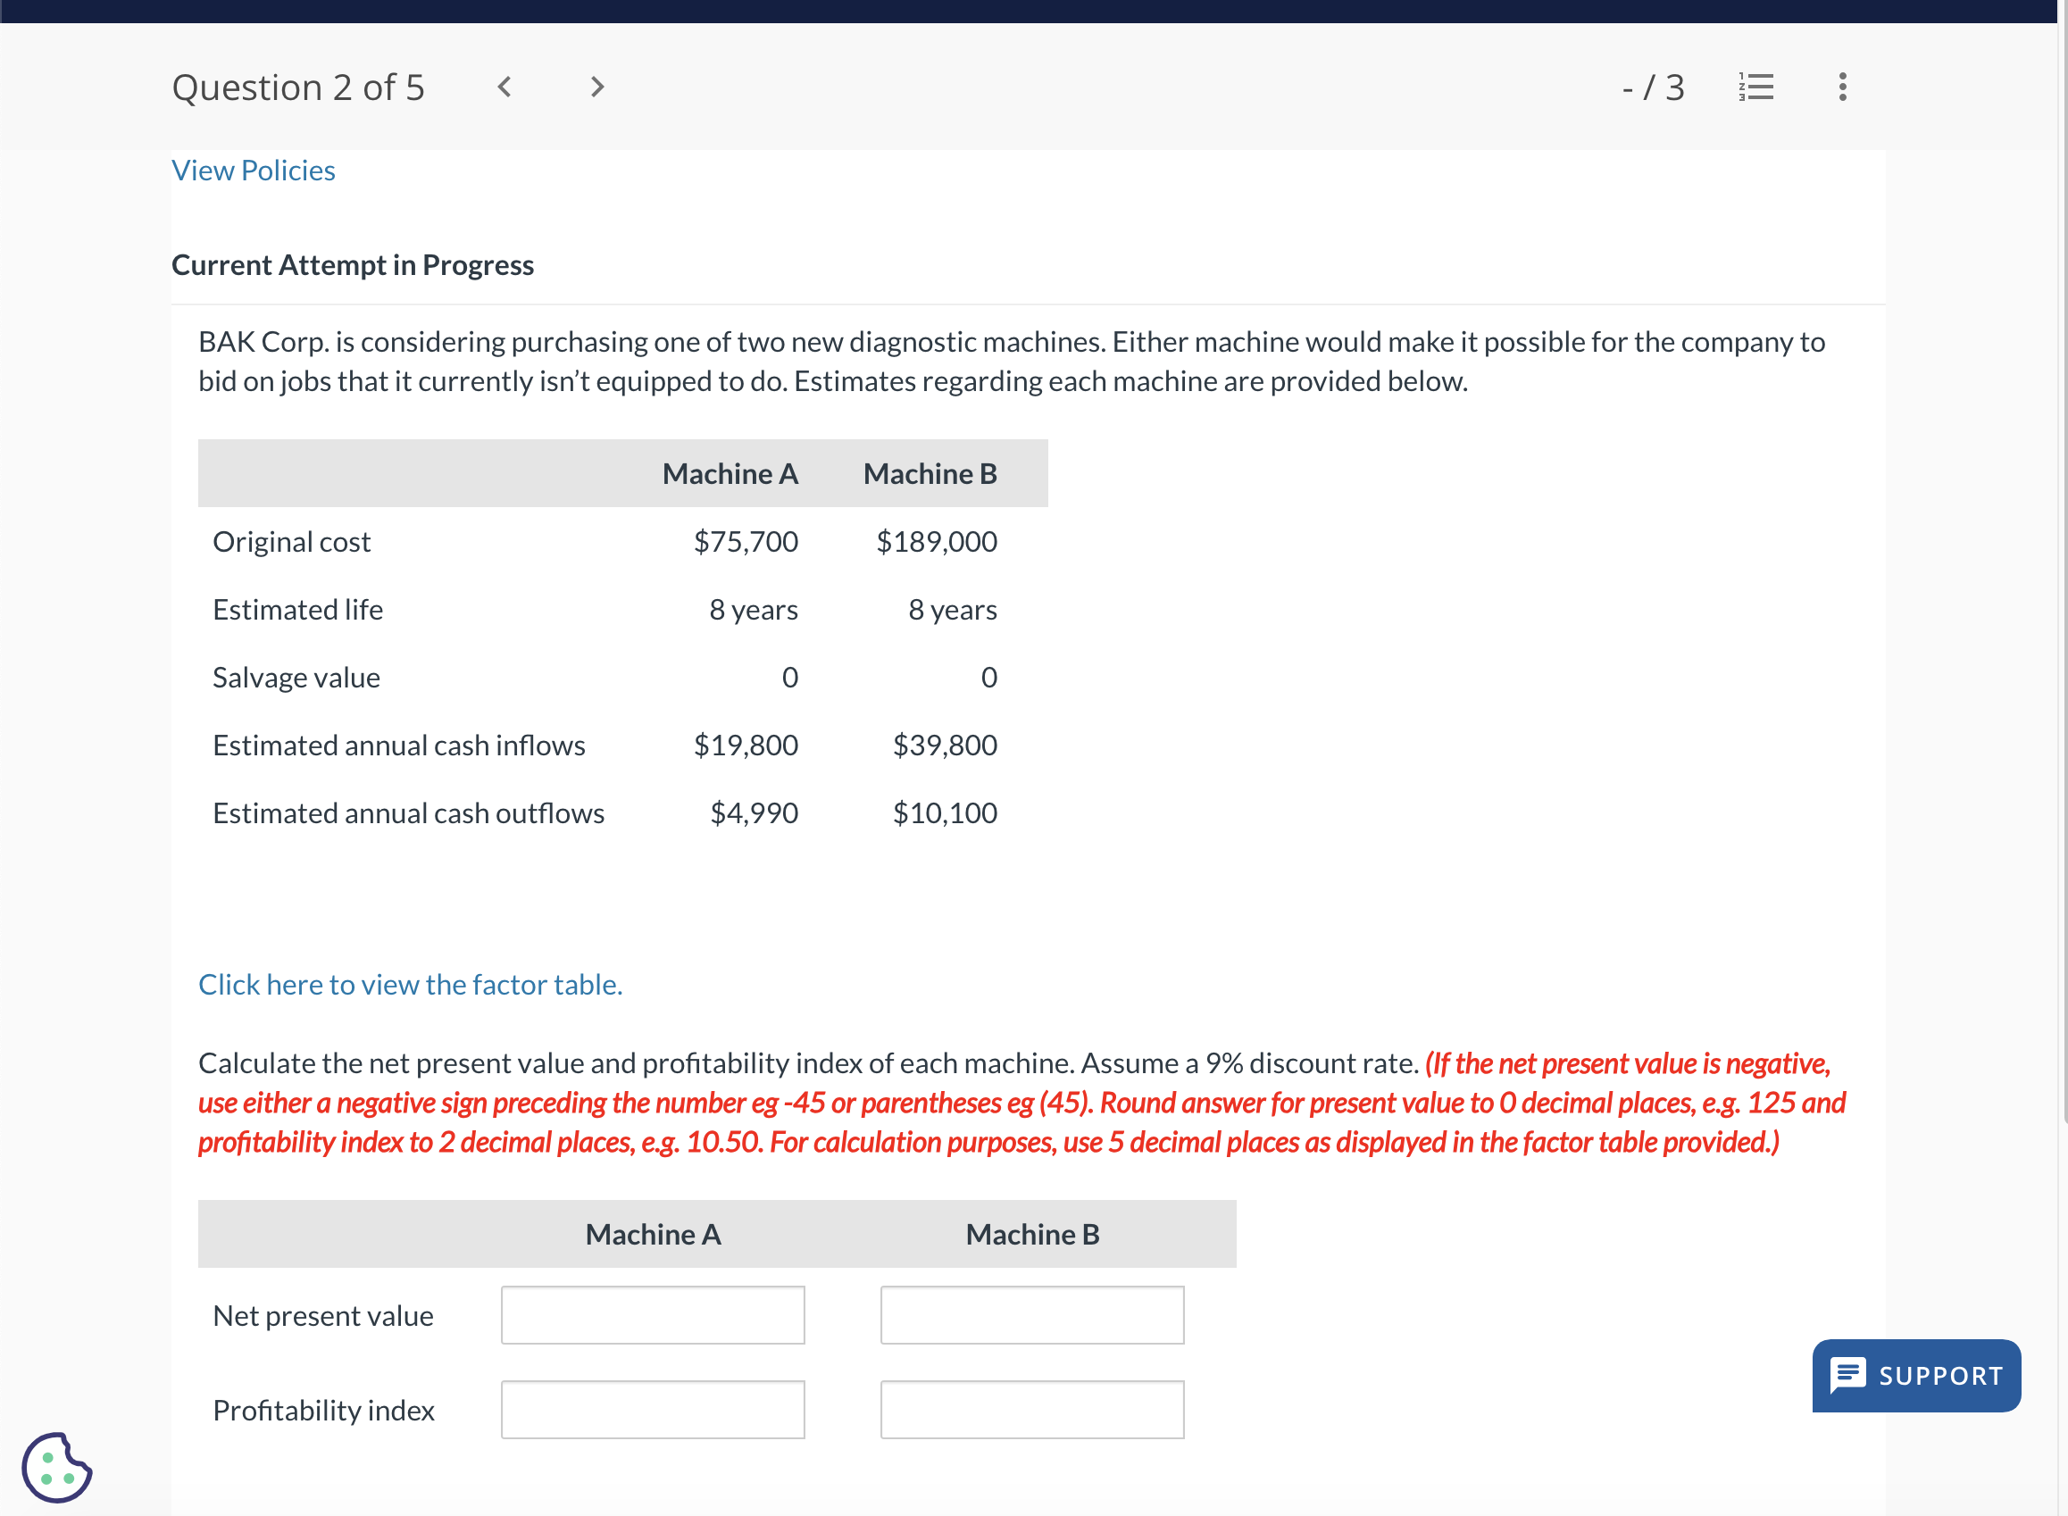Click the 'Current Attempt in Progress' heading
Viewport: 2068px width, 1516px height.
point(353,265)
